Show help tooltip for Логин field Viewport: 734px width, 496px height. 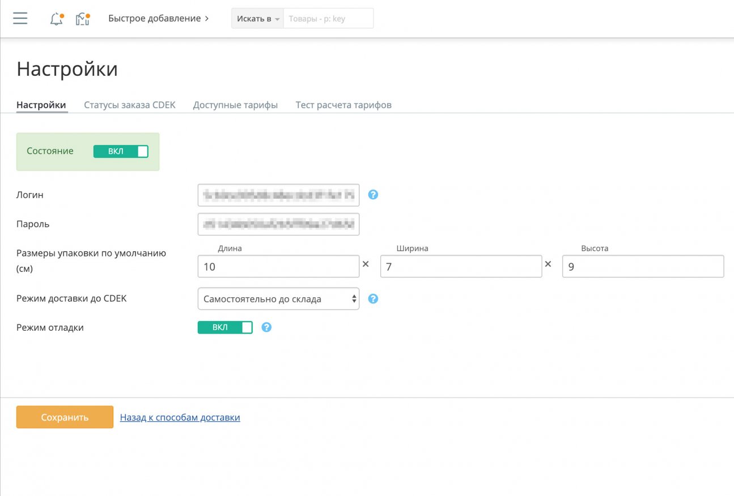coord(373,195)
